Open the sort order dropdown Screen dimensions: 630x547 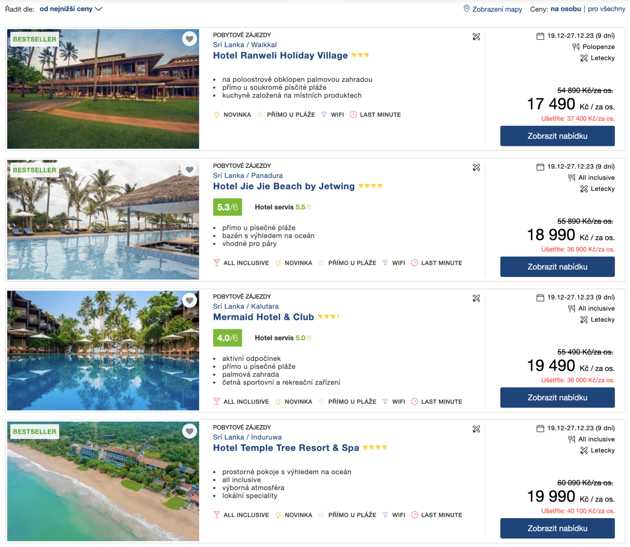71,9
